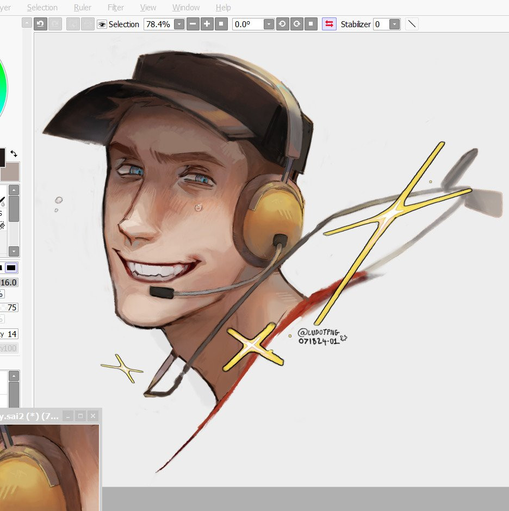Expand the rotation angle dropdown
The image size is (509, 511).
(269, 24)
